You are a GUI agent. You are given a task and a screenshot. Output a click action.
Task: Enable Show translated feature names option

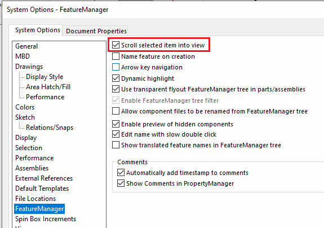(116, 145)
